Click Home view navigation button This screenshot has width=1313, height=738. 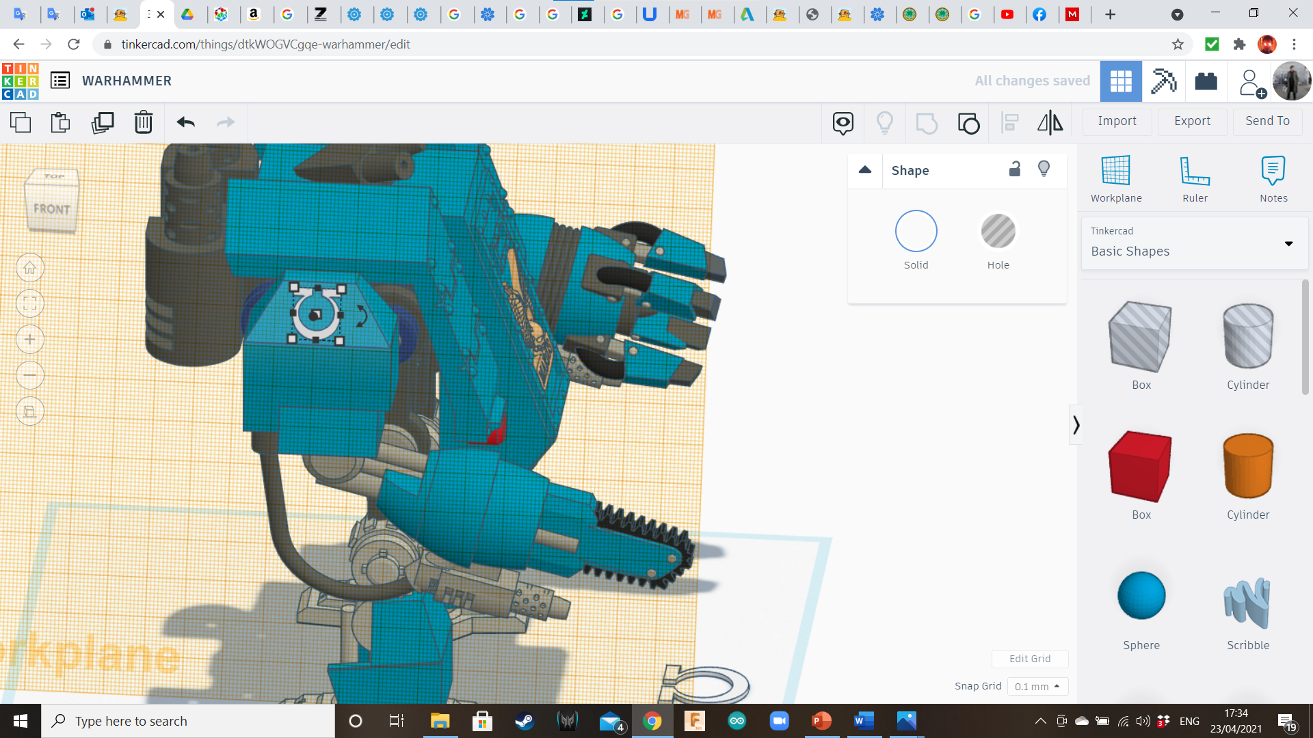tap(30, 268)
